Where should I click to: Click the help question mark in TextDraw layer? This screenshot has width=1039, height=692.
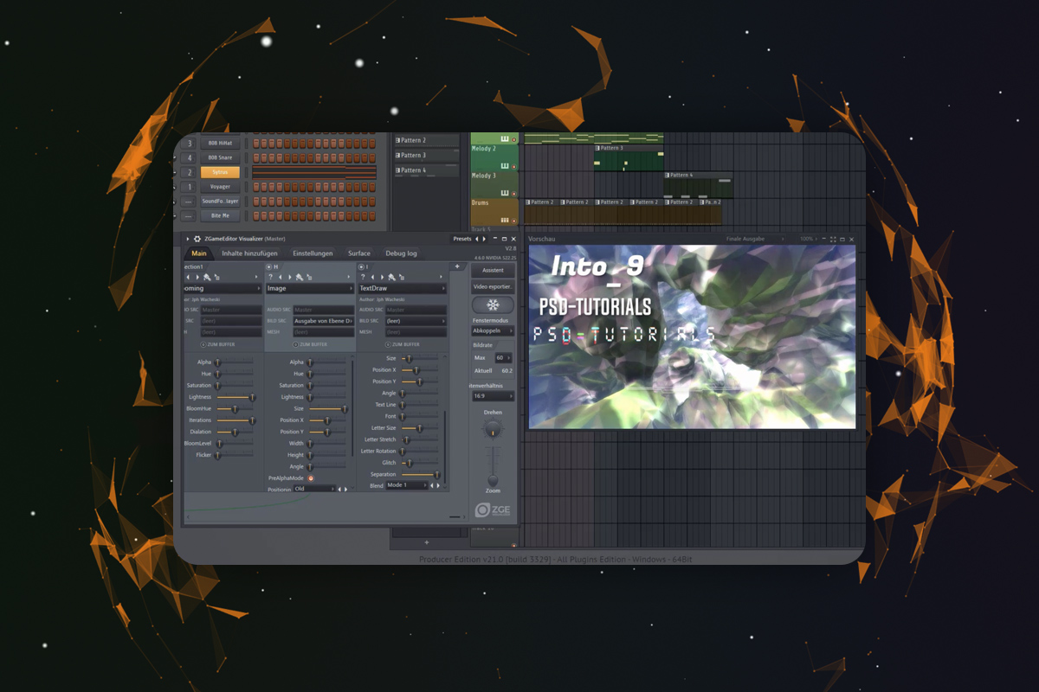pos(363,278)
